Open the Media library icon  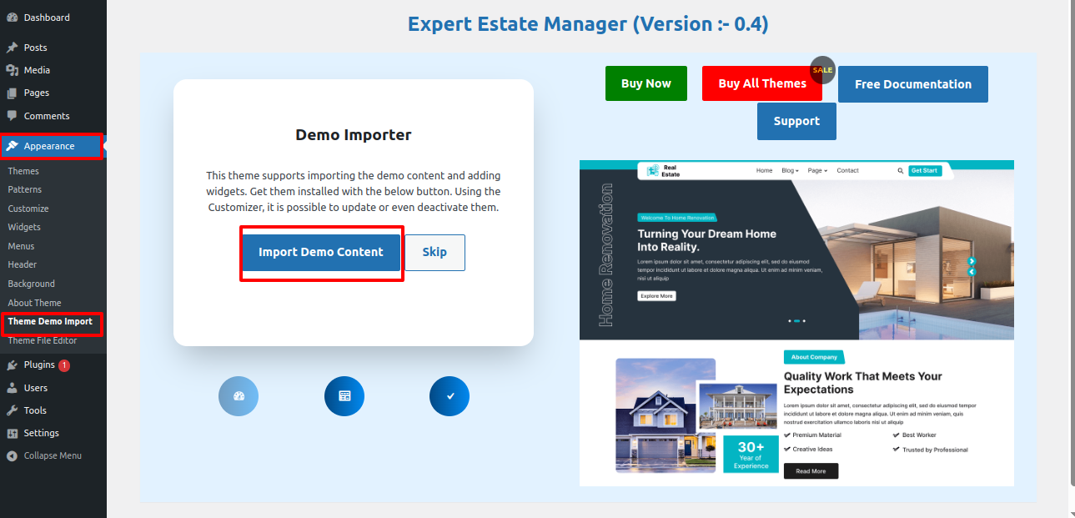[x=12, y=70]
